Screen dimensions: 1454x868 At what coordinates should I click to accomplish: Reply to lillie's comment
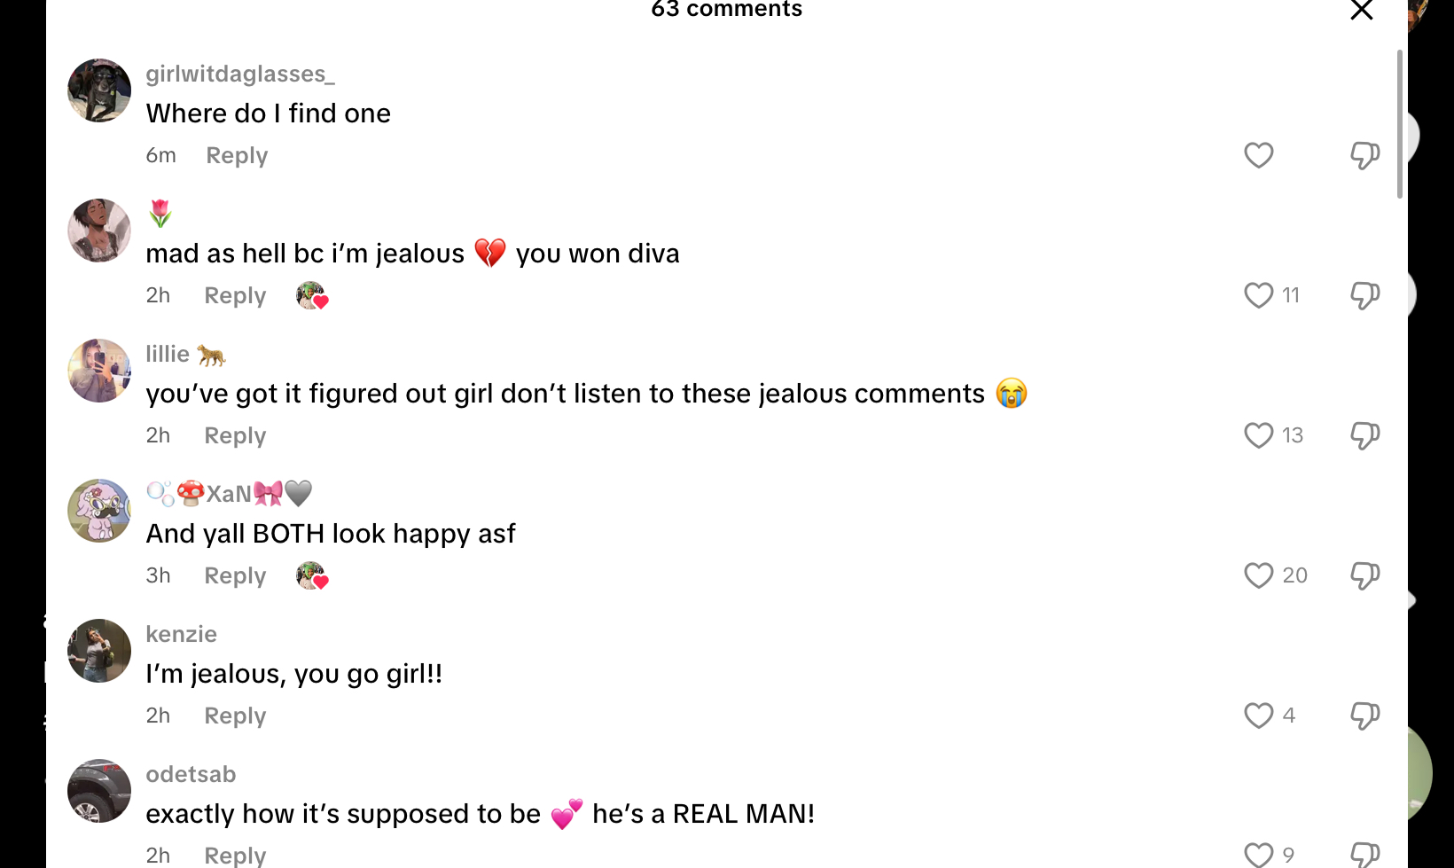[235, 435]
